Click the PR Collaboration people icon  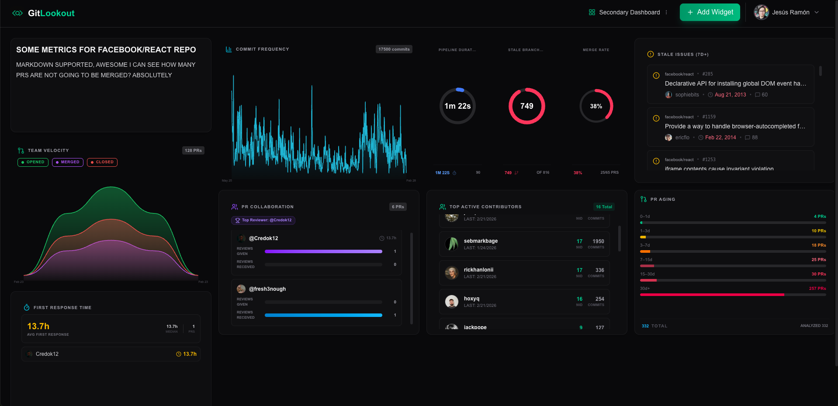pos(235,207)
